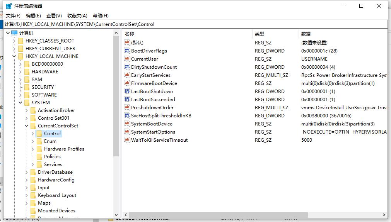Click the icon next to EarlyStartServices
The image size is (391, 222).
pos(127,75)
